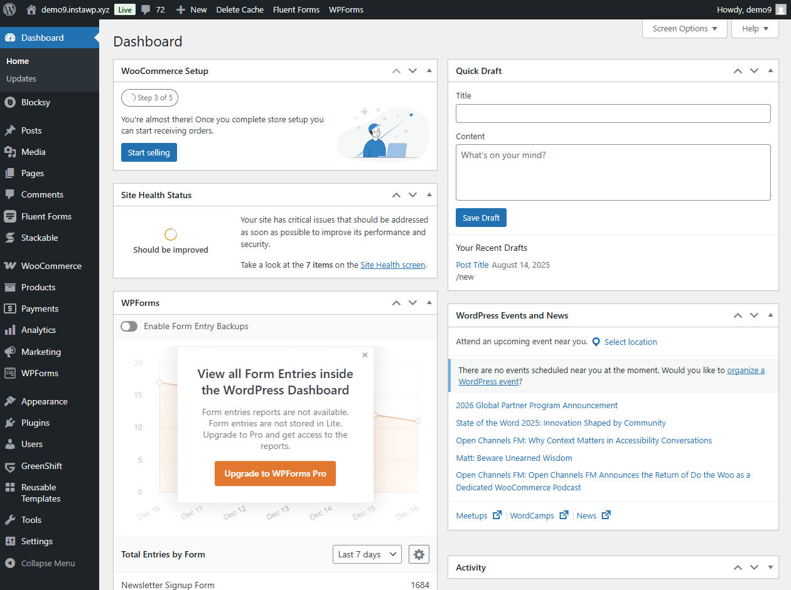Viewport: 791px width, 590px height.
Task: Open the Help dropdown tab
Action: coord(755,29)
